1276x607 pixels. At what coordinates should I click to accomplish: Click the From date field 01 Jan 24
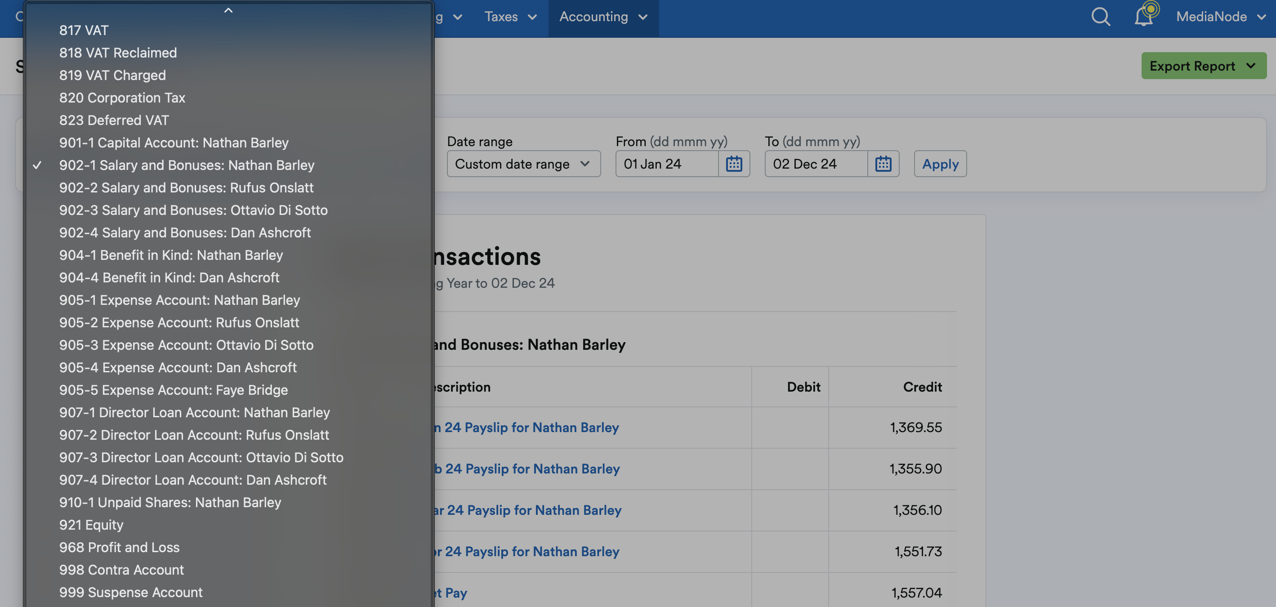pyautogui.click(x=667, y=164)
